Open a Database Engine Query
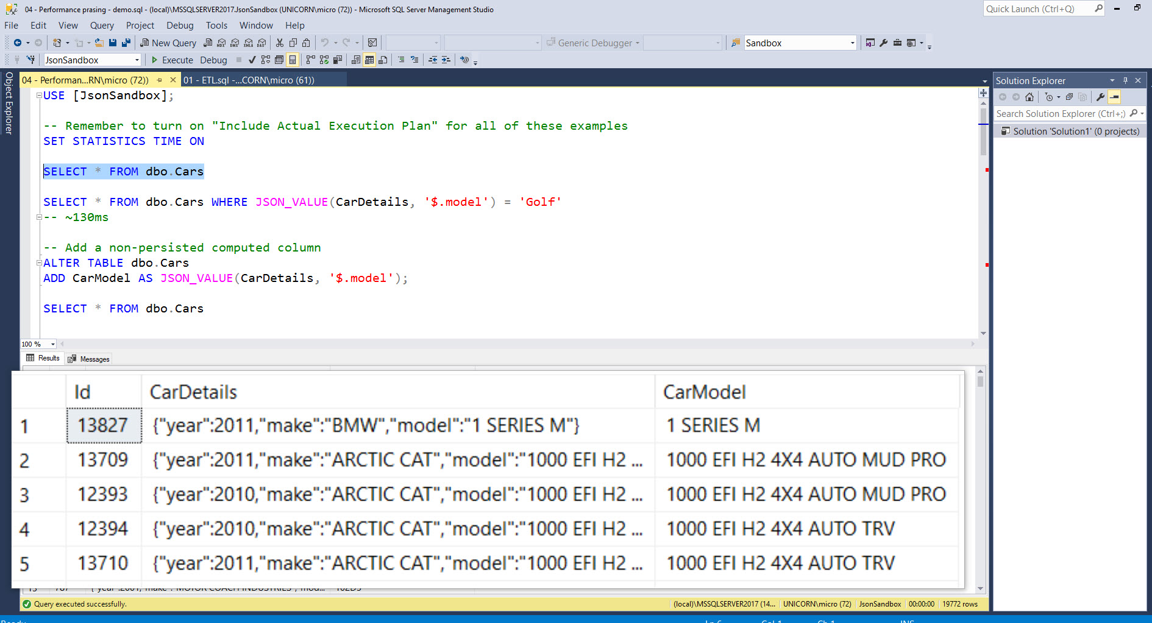The image size is (1152, 623). pyautogui.click(x=208, y=43)
